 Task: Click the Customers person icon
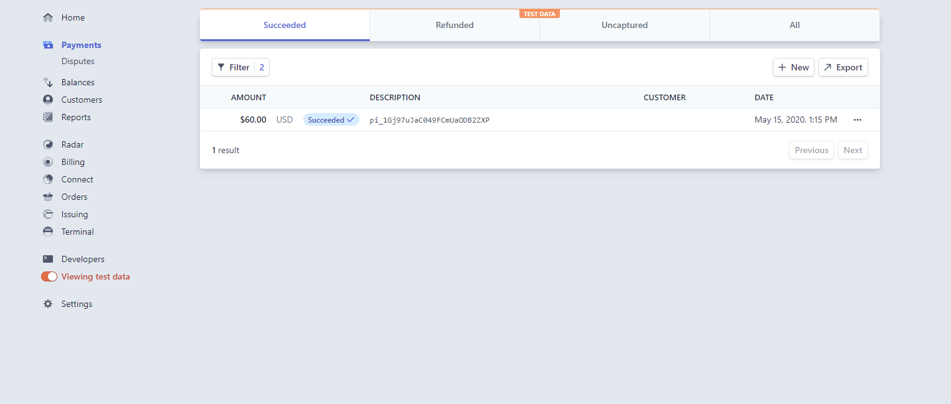(48, 100)
